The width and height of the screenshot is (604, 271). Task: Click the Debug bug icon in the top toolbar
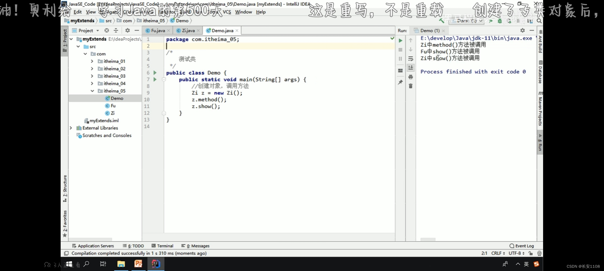pyautogui.click(x=500, y=21)
